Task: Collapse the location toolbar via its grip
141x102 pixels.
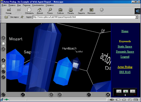Action: pos(1,17)
